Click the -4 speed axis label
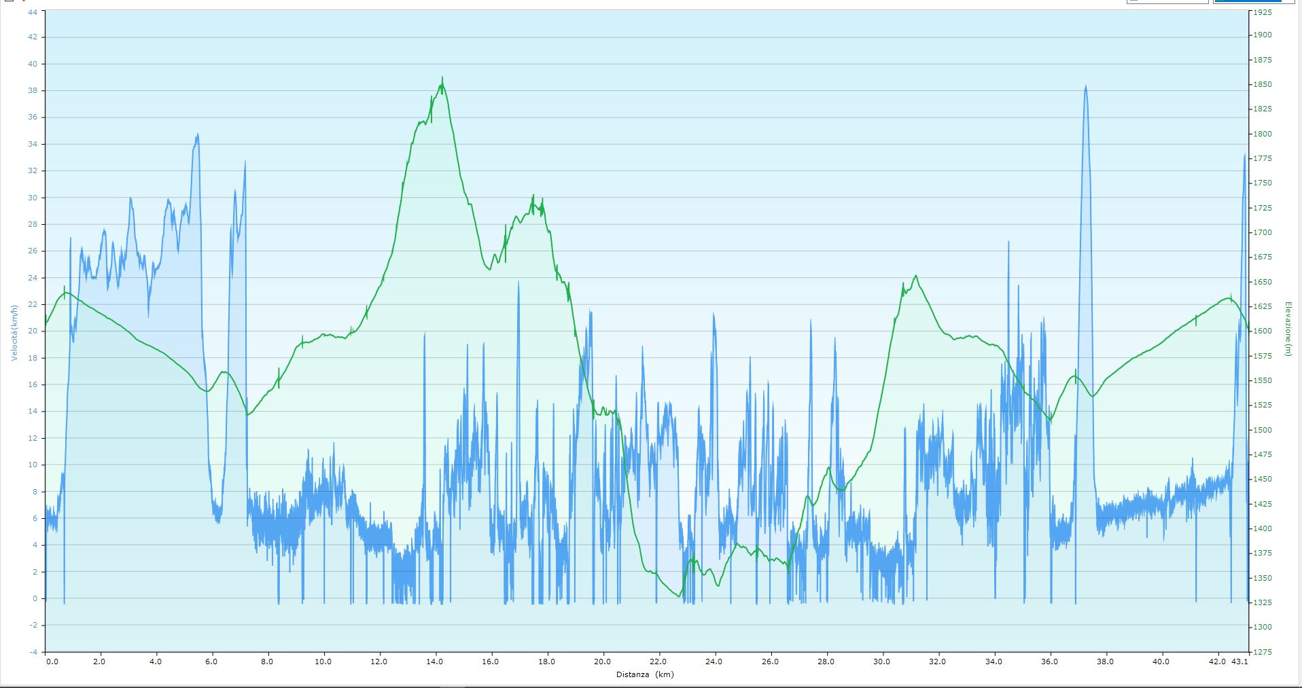Viewport: 1302px width, 688px height. tap(33, 652)
